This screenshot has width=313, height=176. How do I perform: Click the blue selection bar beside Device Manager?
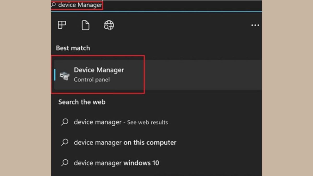click(55, 75)
